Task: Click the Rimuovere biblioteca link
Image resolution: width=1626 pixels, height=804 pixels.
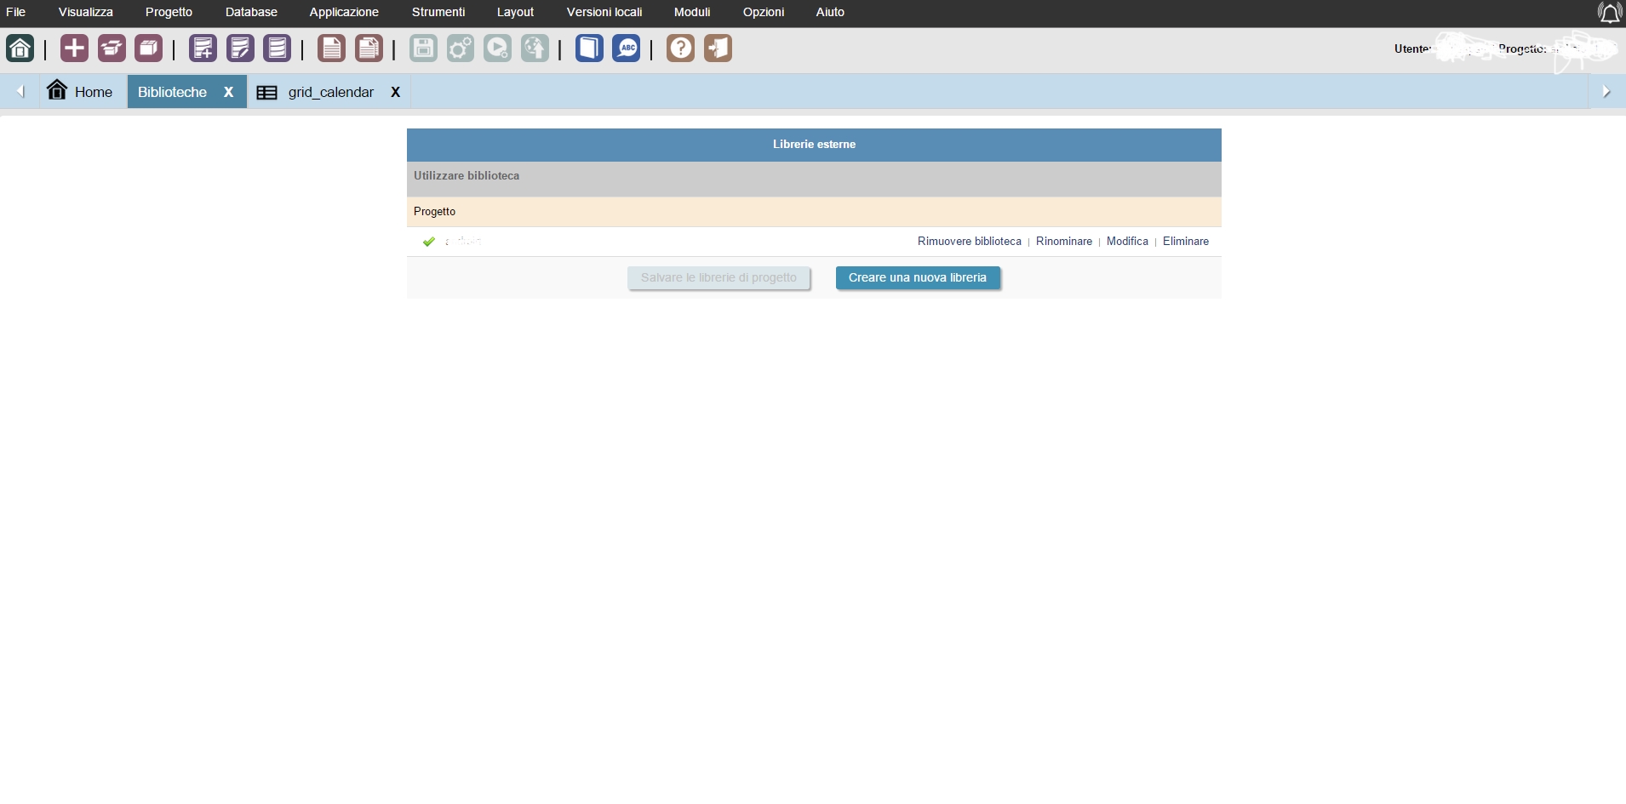Action: 969,242
